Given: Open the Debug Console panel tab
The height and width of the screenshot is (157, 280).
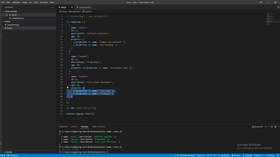Looking at the screenshot, I should [99, 127].
